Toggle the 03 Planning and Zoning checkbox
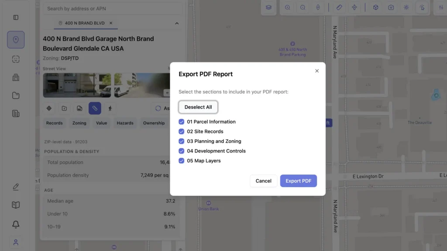 [182, 141]
